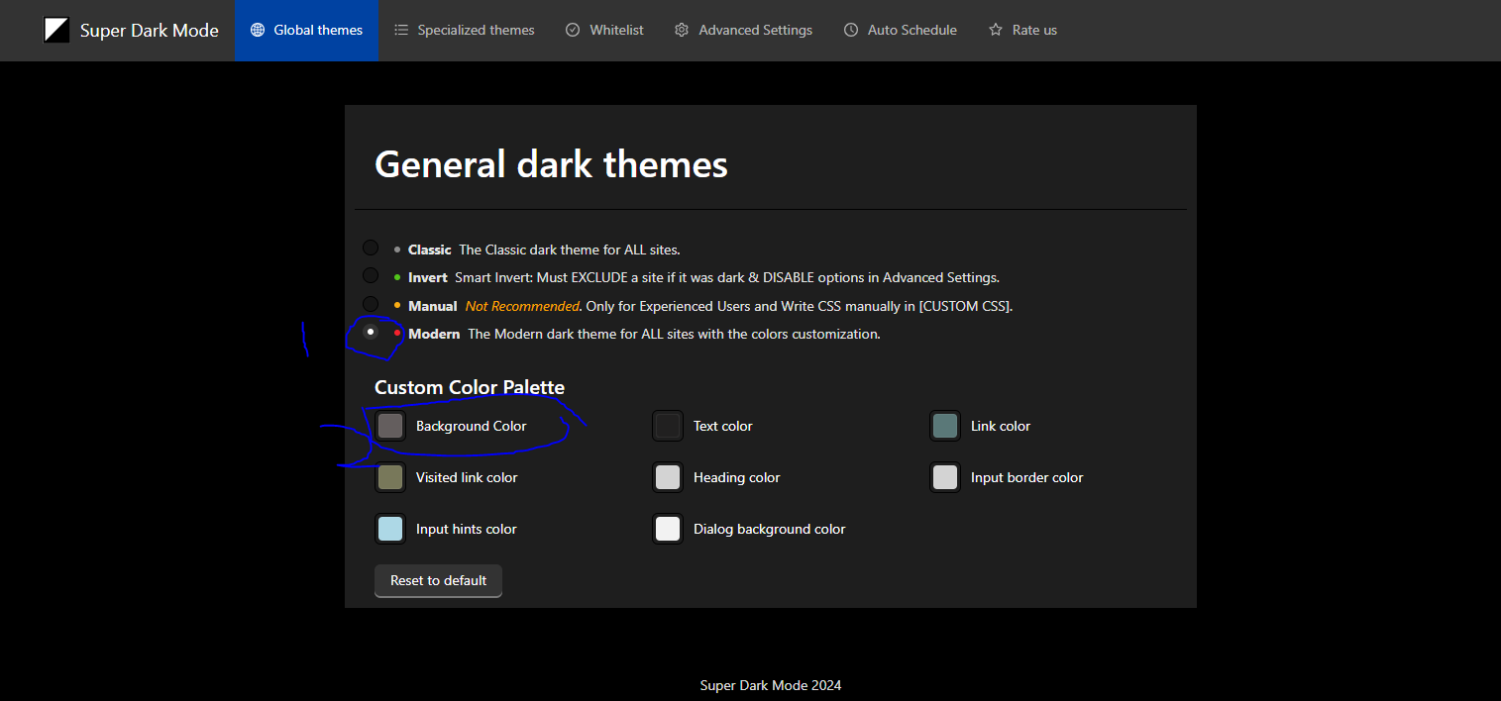Click the 'Background Color' label text
1501x701 pixels.
pyautogui.click(x=472, y=426)
